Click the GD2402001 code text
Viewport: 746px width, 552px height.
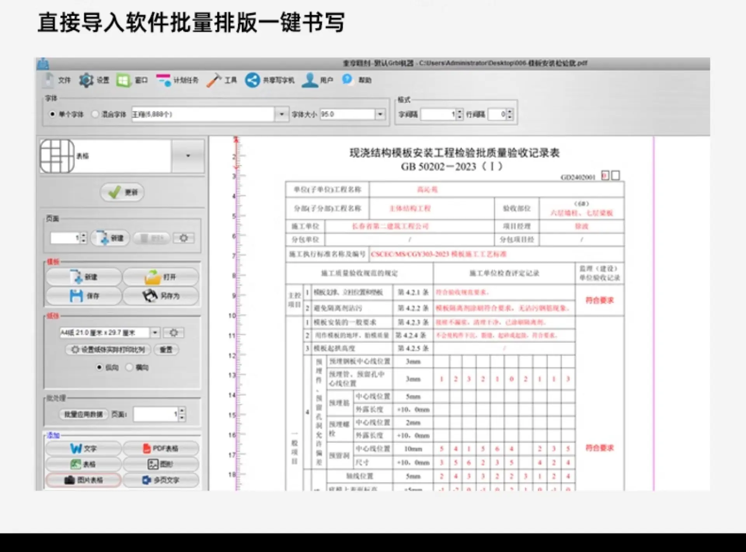click(578, 178)
